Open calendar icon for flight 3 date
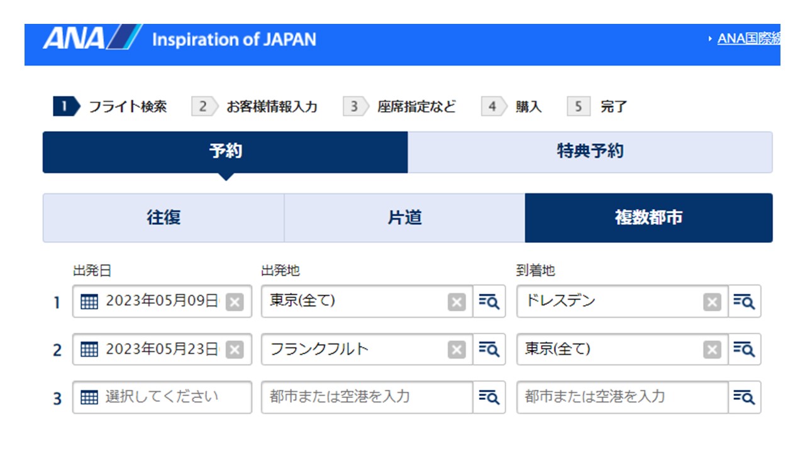 [x=89, y=397]
